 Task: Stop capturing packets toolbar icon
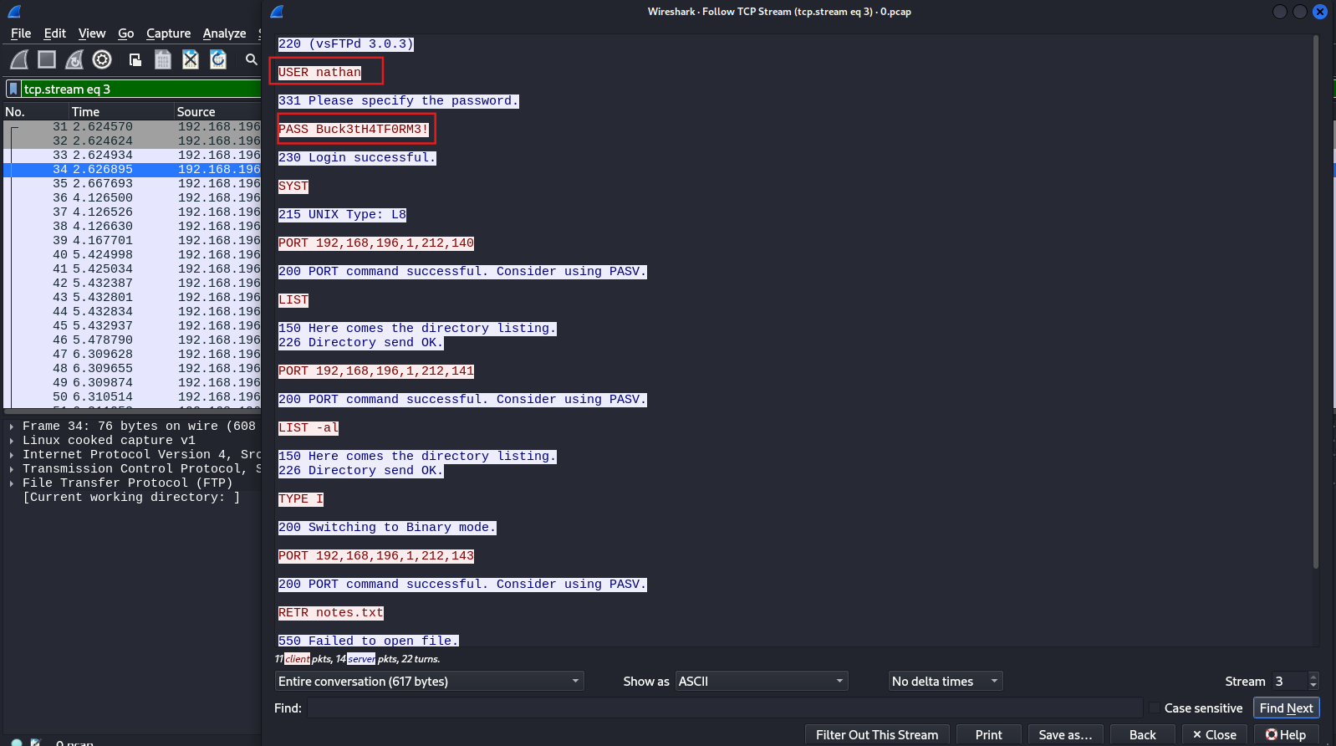[x=47, y=59]
